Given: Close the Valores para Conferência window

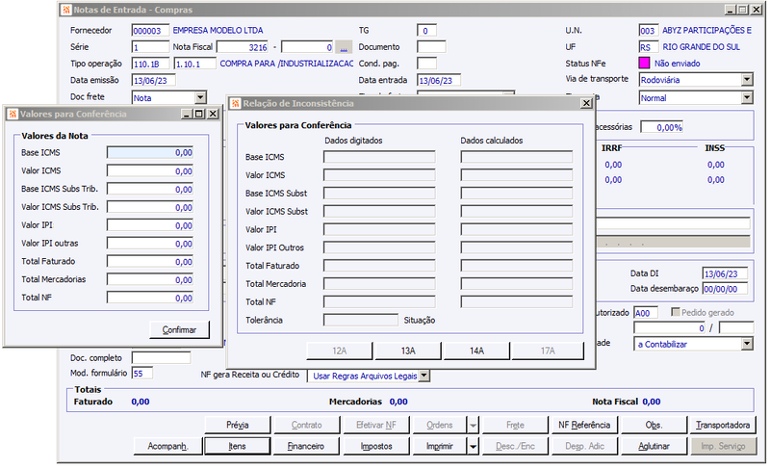Looking at the screenshot, I should (x=213, y=114).
